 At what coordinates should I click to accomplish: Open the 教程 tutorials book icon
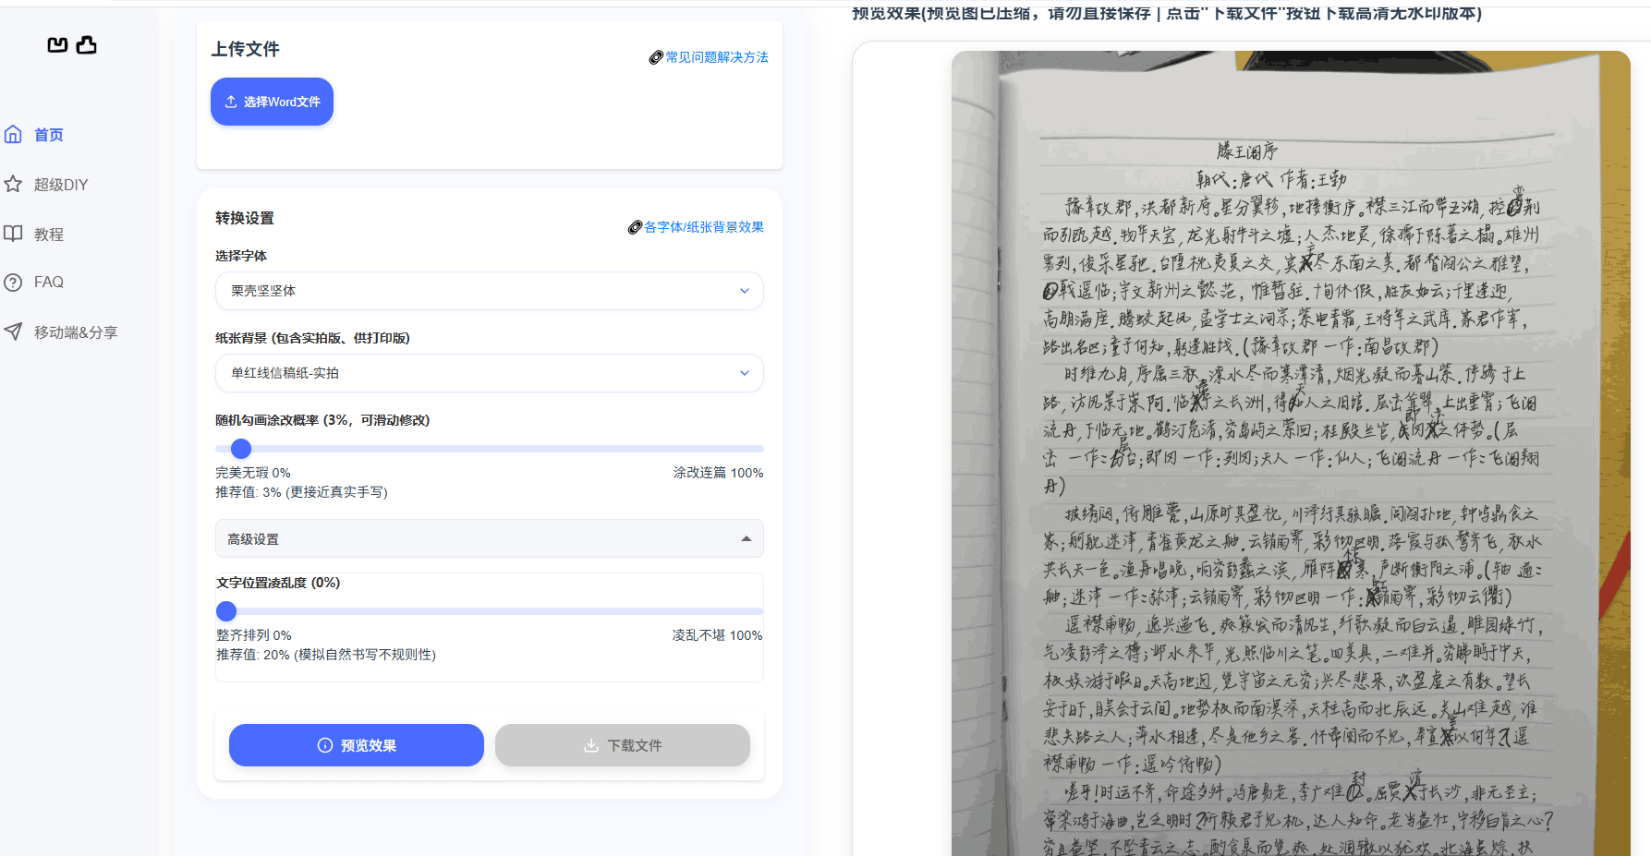13,234
